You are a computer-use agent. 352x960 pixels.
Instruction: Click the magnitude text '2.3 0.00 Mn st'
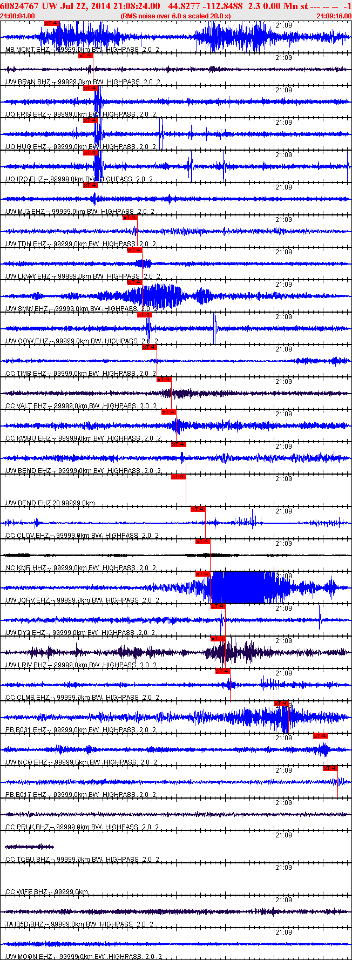(x=278, y=6)
